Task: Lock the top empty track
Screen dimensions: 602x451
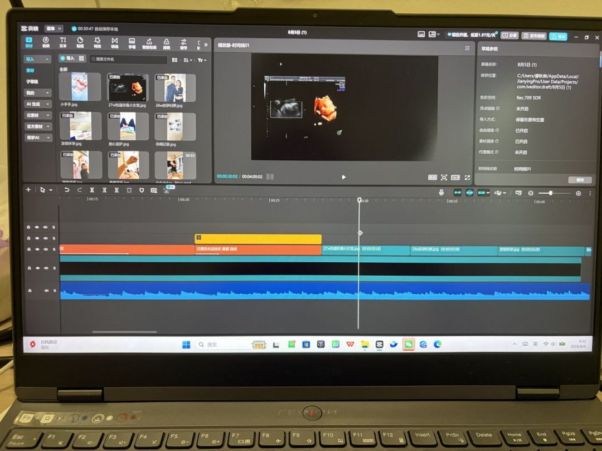Action: [x=28, y=227]
